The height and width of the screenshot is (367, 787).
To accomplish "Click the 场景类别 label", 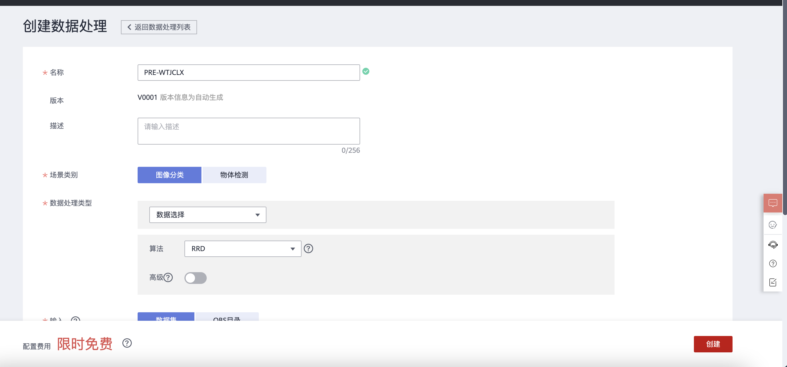I will coord(64,175).
